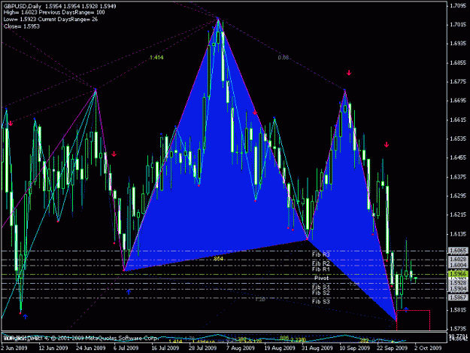Click the red down arrow at the chart's left edge
470x353 pixels.
pos(11,123)
